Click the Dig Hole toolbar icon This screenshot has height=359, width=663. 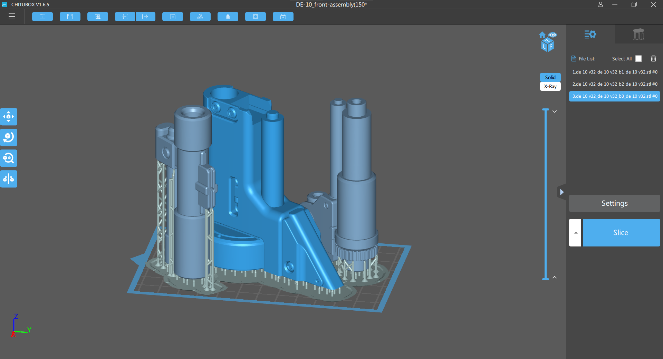pos(256,17)
